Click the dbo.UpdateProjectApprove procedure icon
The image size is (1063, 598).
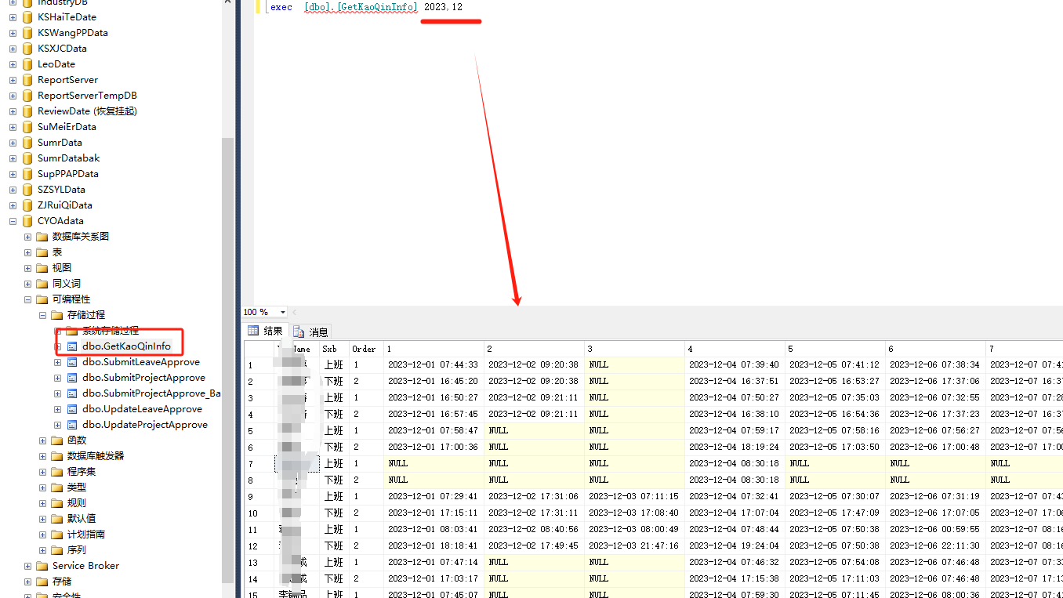72,425
